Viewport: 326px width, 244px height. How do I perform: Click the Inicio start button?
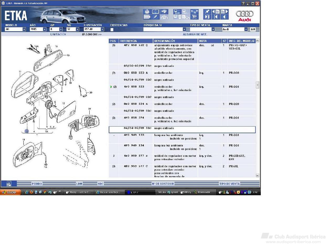(x=10, y=192)
